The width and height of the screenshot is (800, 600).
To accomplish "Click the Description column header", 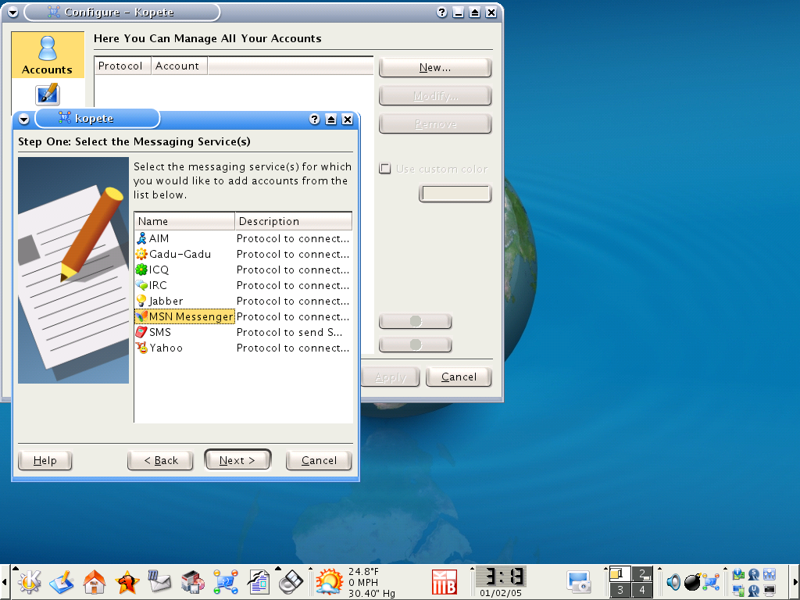I will [x=293, y=221].
